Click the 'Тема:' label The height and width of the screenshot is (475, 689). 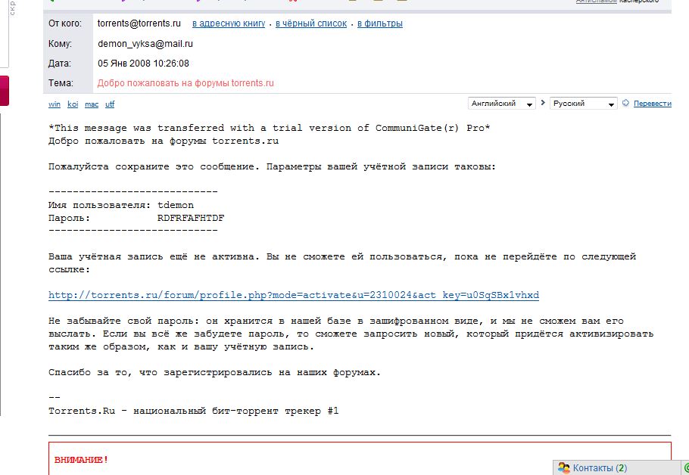[x=61, y=83]
